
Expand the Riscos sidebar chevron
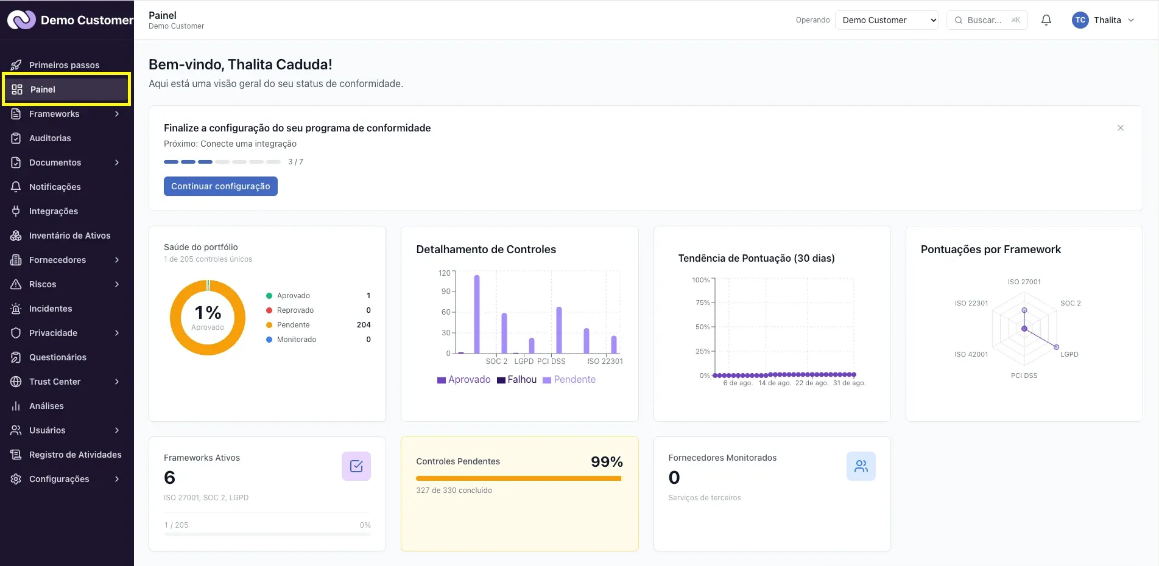click(117, 284)
